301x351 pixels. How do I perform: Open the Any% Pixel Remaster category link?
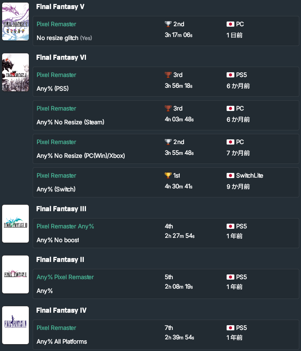(65, 277)
